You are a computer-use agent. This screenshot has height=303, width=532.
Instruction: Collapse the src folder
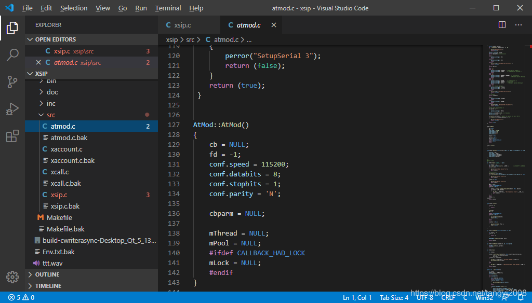[91, 115]
